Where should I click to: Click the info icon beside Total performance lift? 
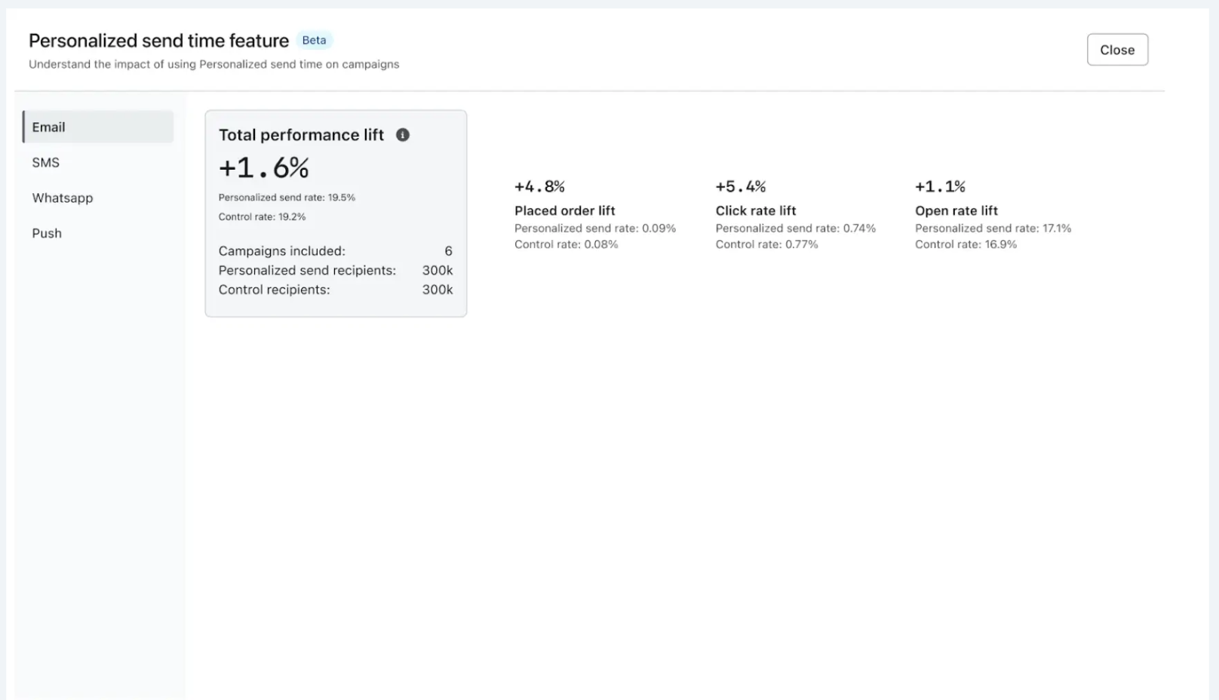403,135
